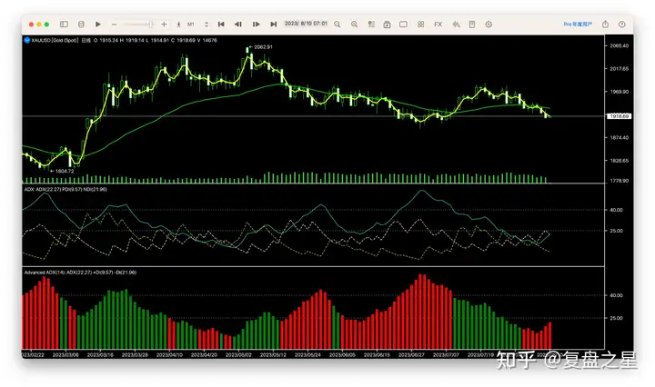Click the 1874.40 price axis value
The image size is (655, 387).
point(620,137)
